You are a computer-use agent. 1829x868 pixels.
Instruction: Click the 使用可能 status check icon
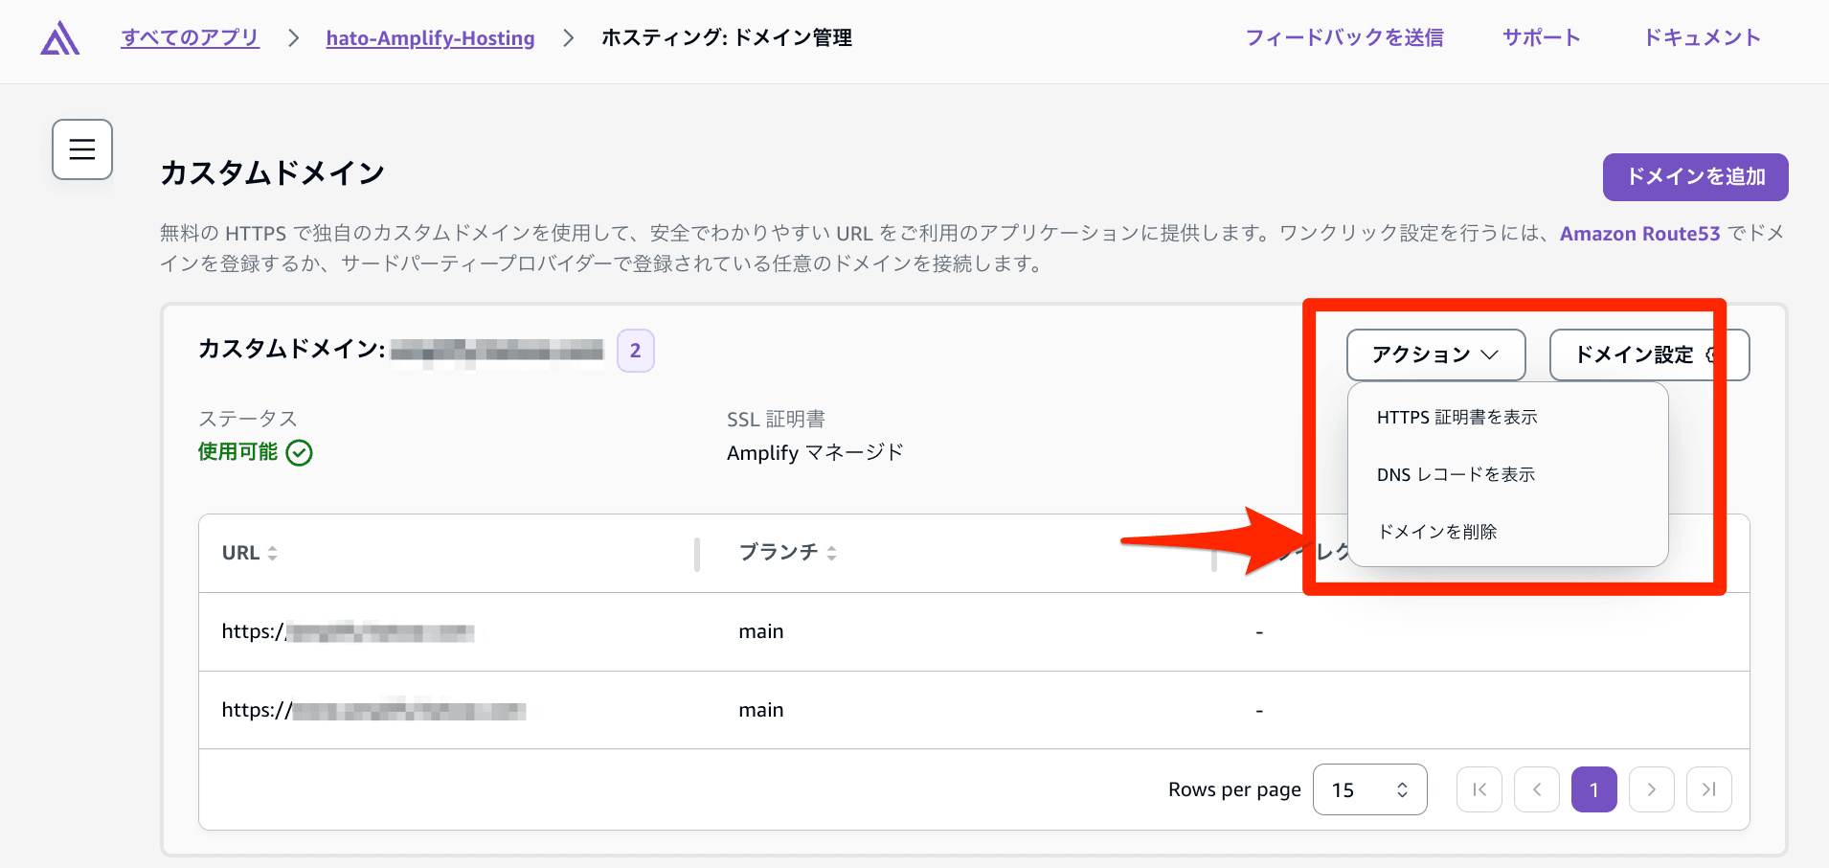[300, 452]
